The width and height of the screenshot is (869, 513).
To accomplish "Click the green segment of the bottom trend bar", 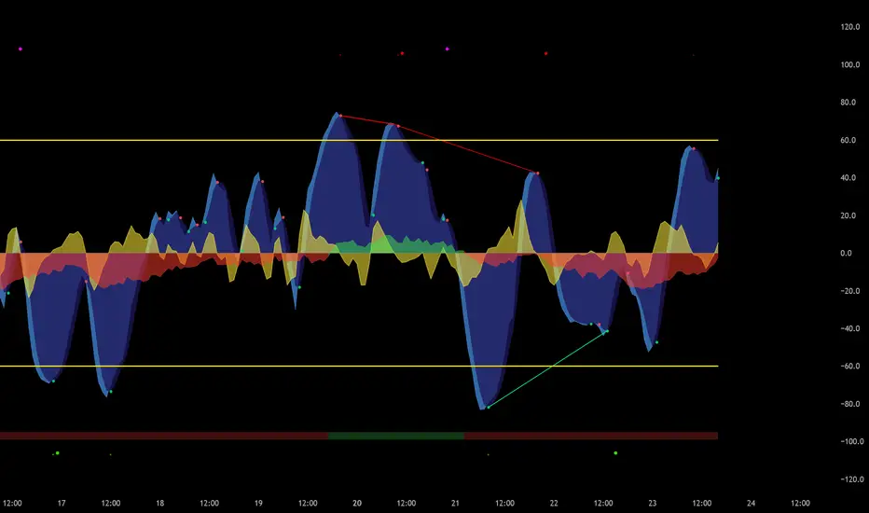I will (396, 436).
